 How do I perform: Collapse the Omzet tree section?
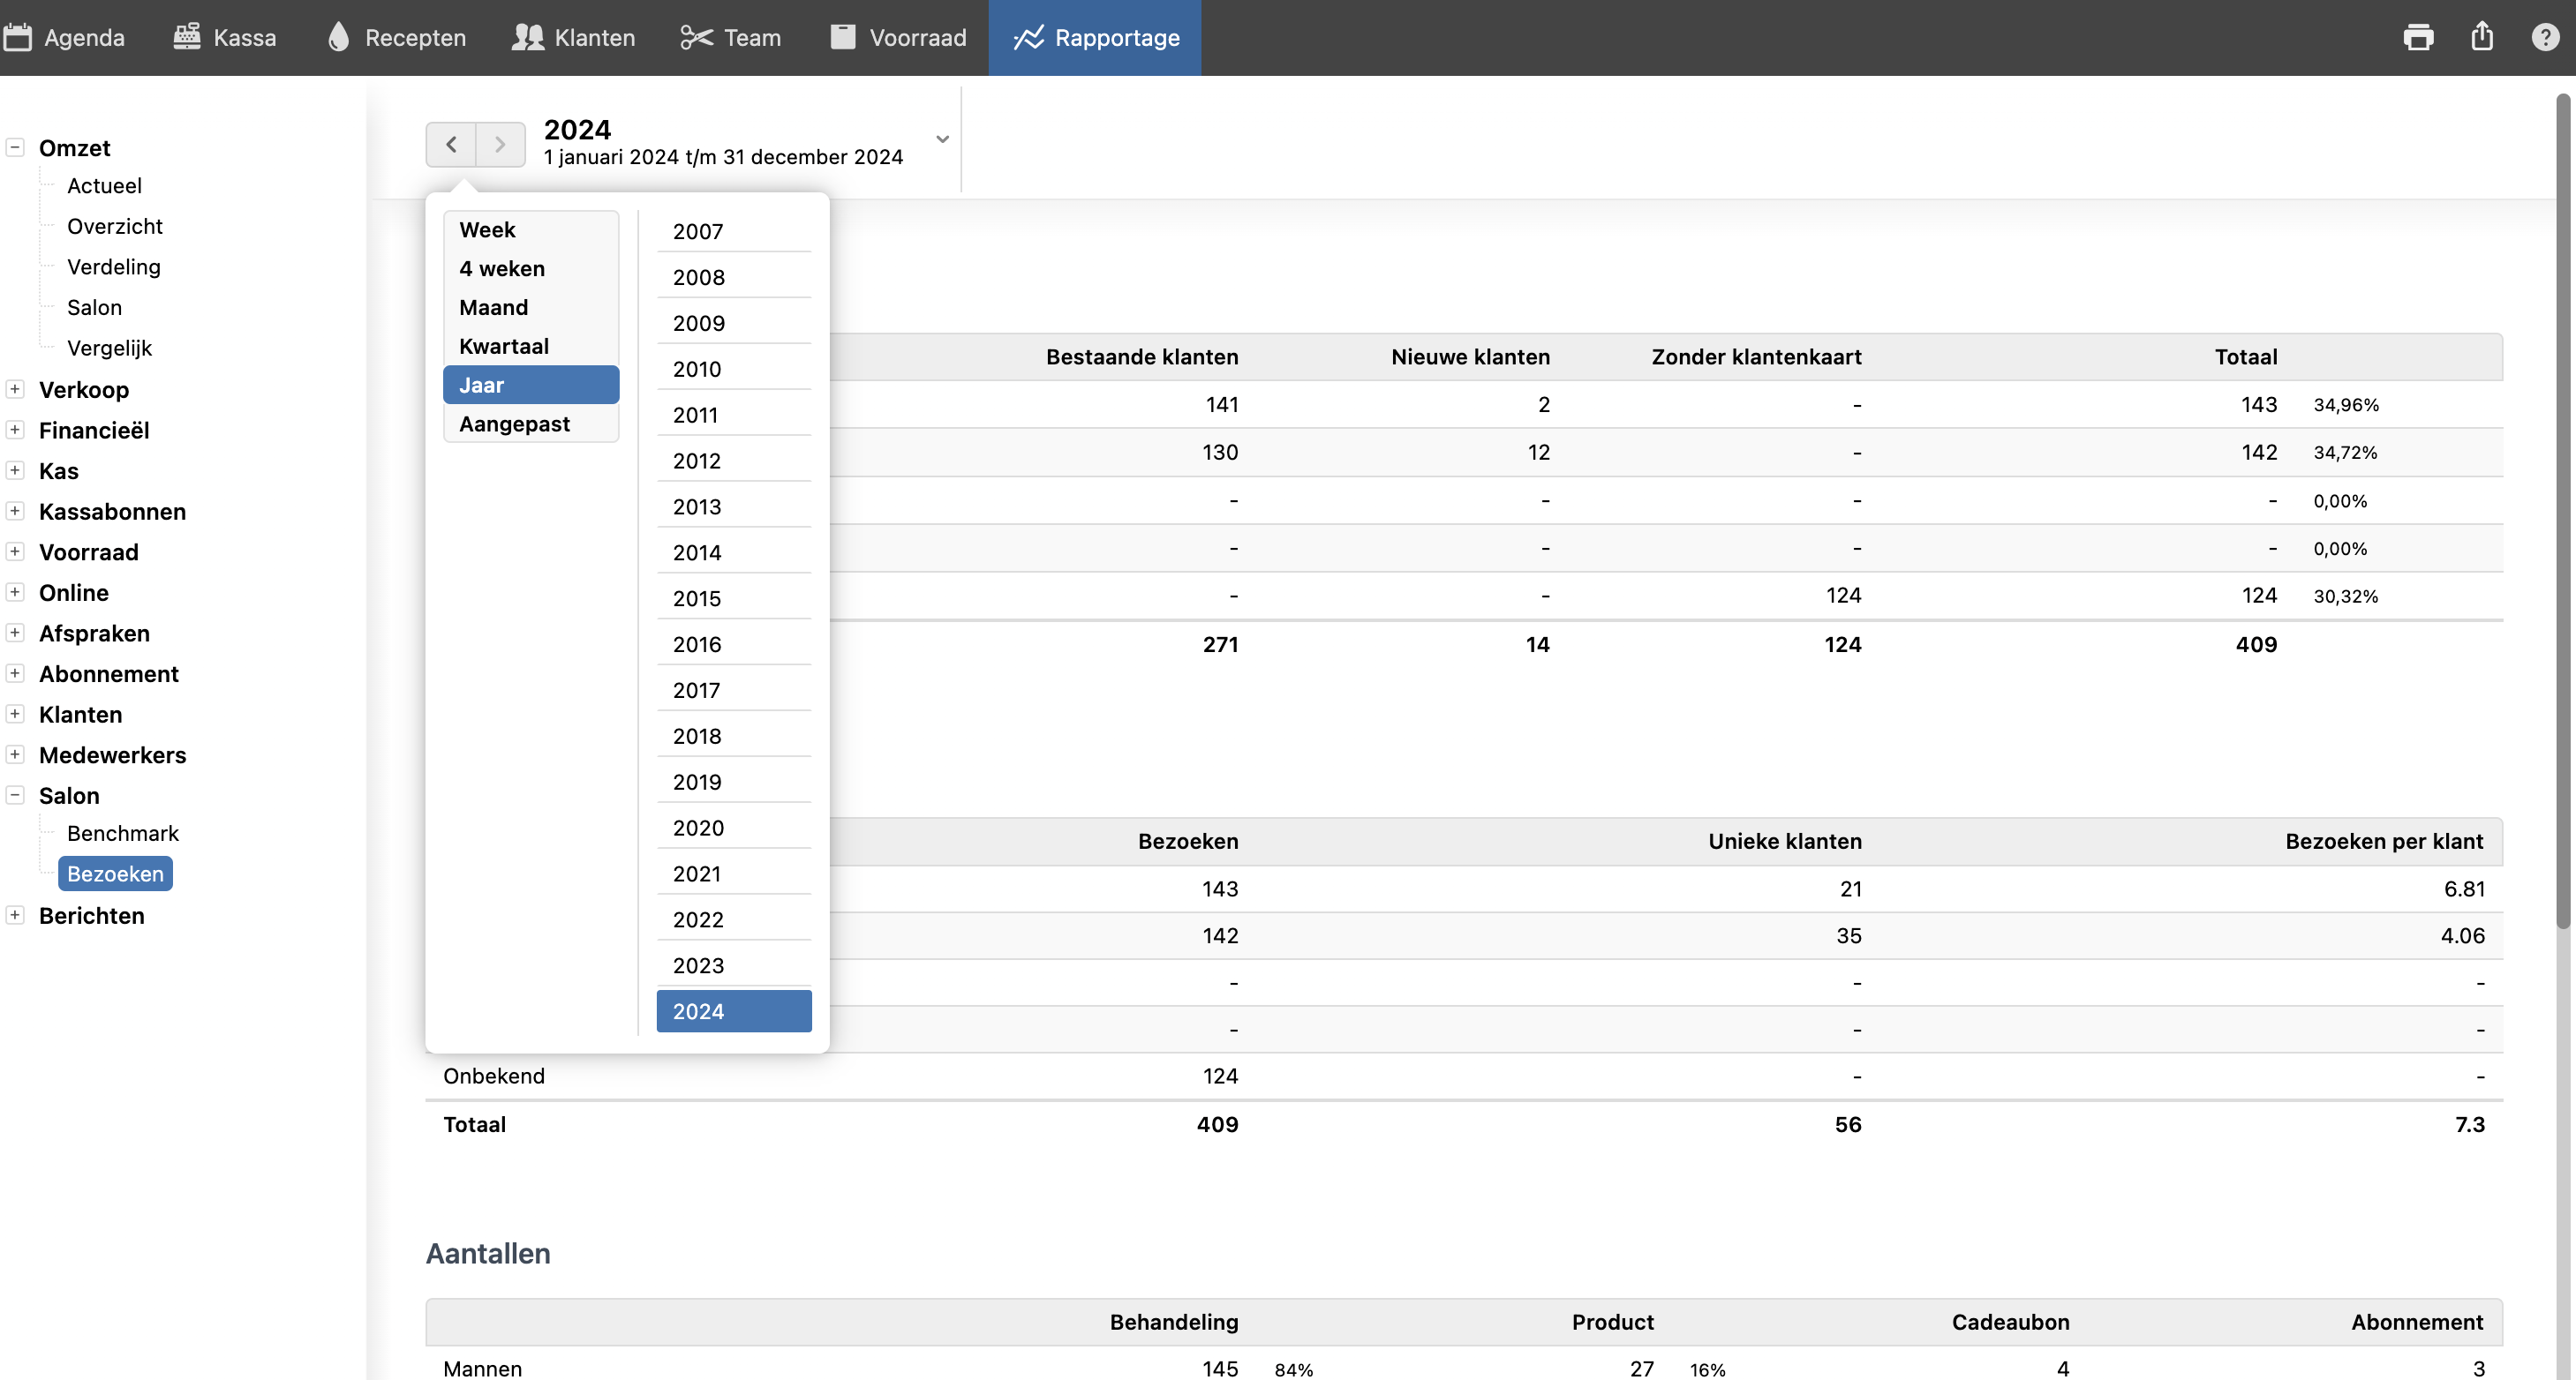point(15,148)
